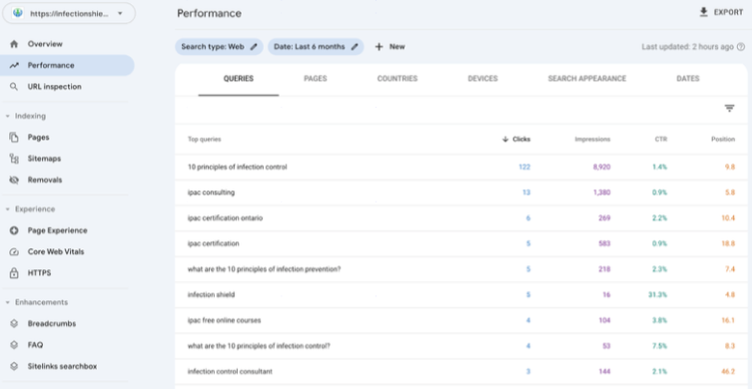Select query 'infection control consultant'
The image size is (752, 389).
click(230, 372)
